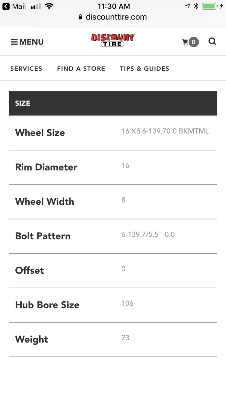Tap the discounttire.com address bar
Viewport: 226px width, 403px height.
(x=113, y=17)
